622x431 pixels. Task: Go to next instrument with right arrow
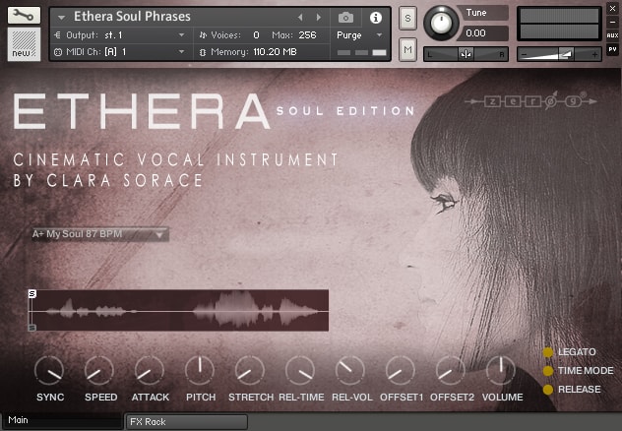(x=319, y=17)
